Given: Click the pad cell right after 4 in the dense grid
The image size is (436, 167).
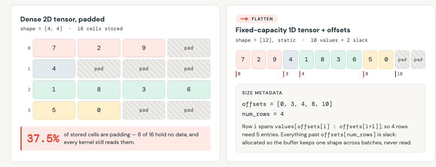Looking at the screenshot, I should click(99, 69).
